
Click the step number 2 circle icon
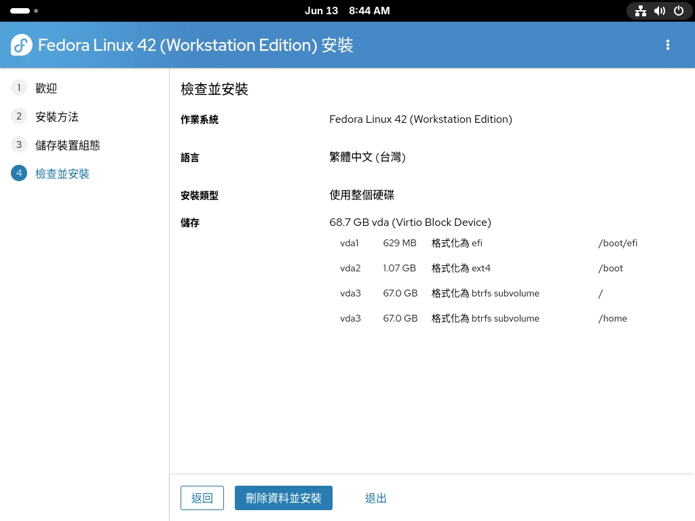19,116
